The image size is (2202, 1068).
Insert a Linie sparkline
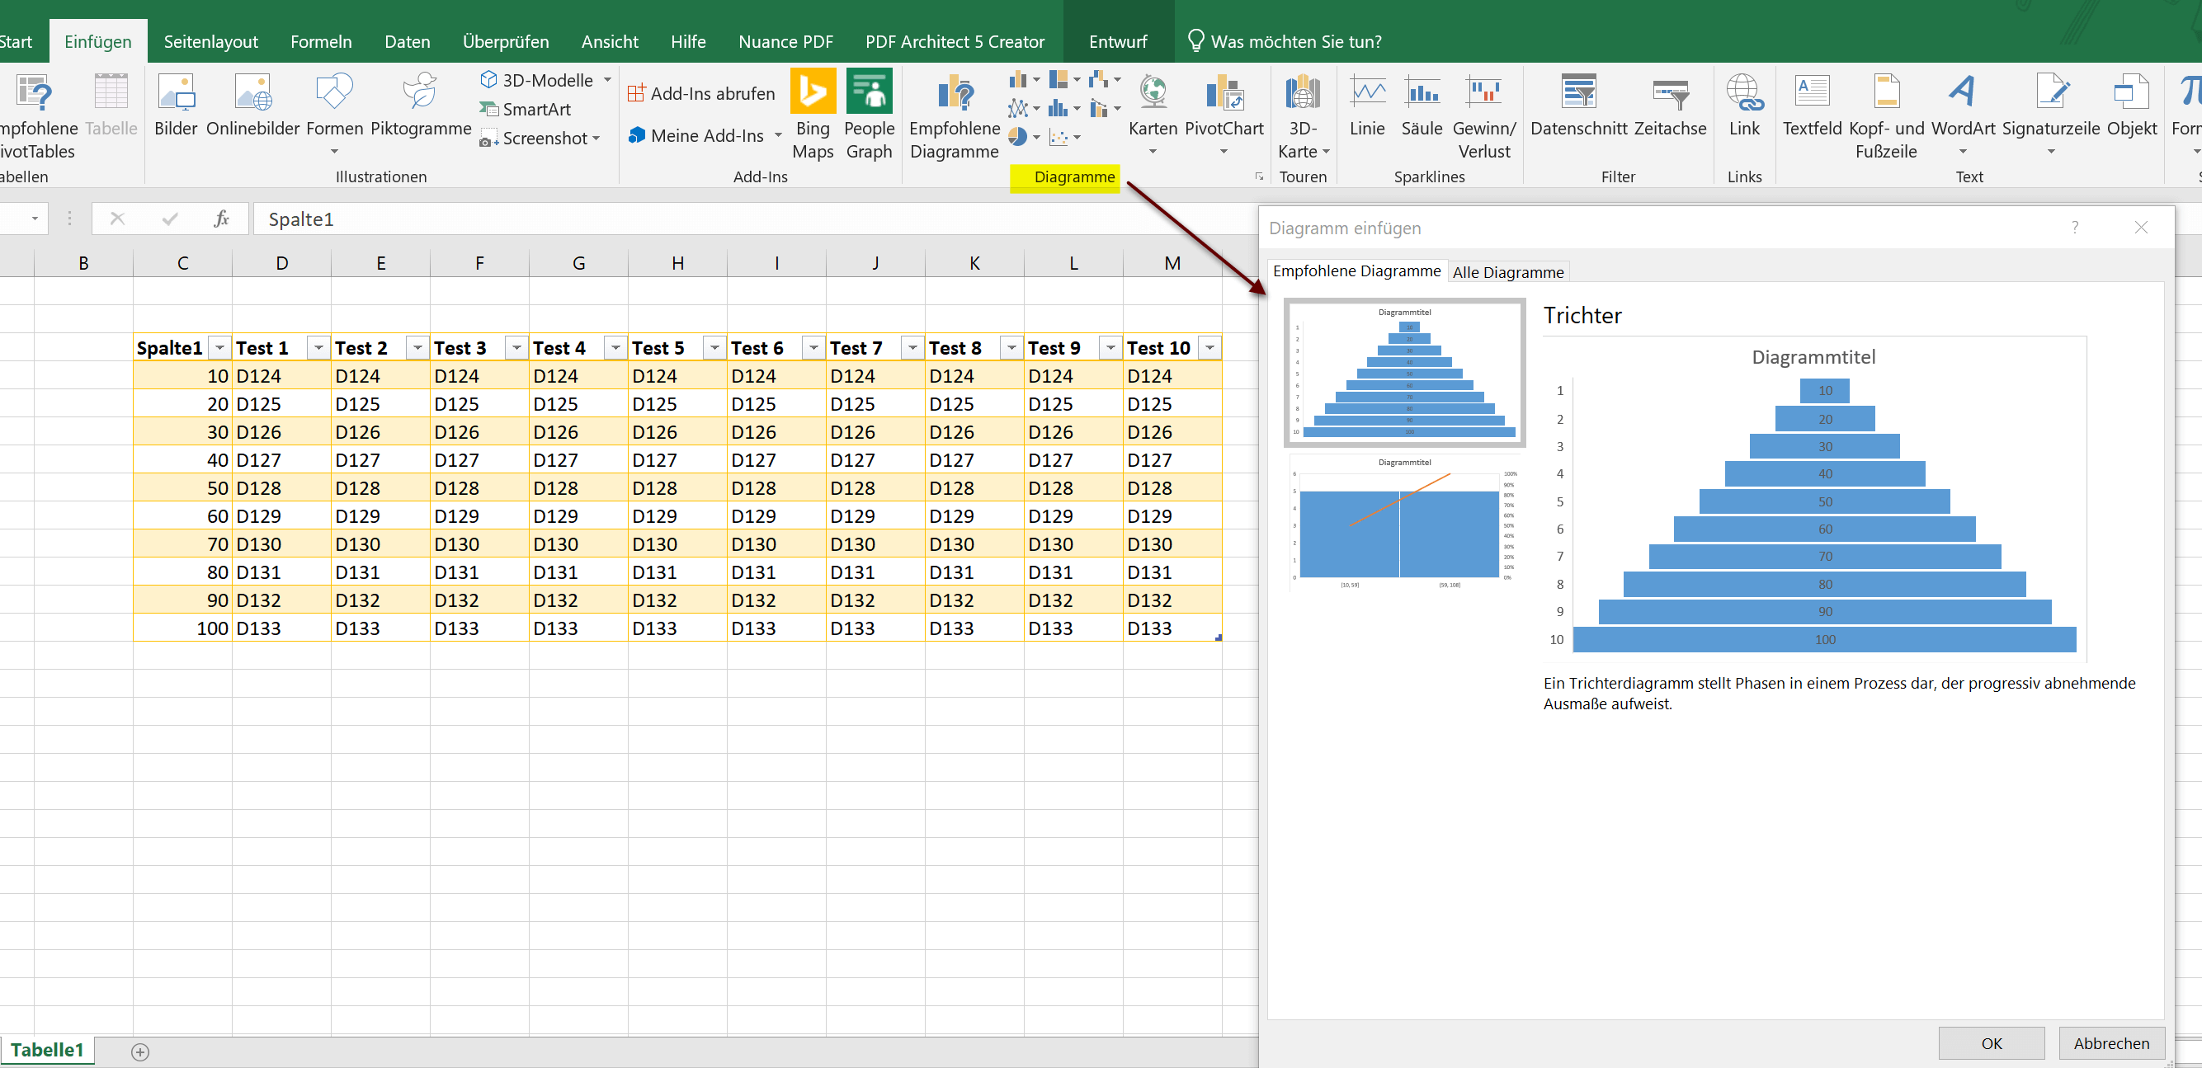(1367, 106)
